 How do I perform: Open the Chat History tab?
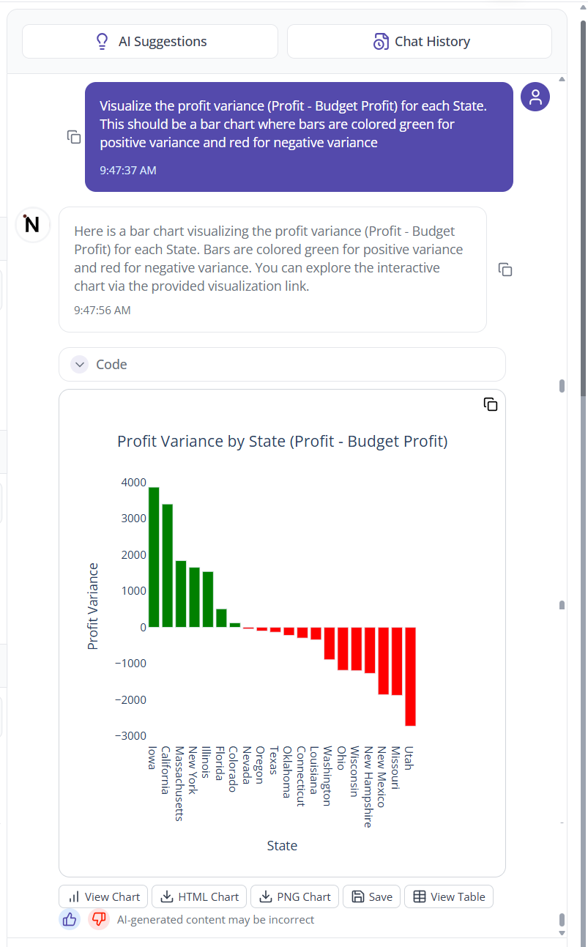[419, 42]
